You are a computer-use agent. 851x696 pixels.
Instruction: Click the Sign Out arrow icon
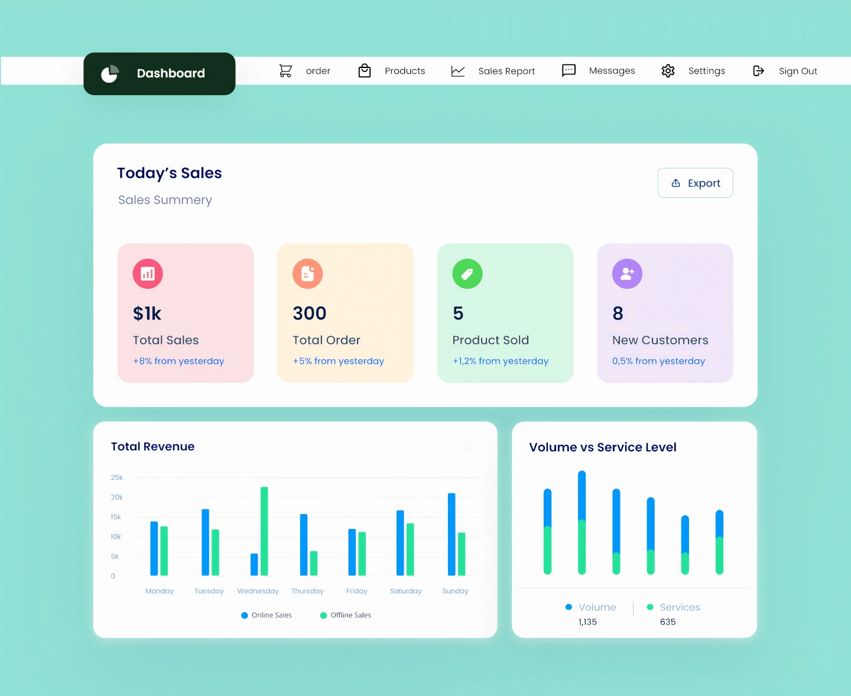point(758,70)
